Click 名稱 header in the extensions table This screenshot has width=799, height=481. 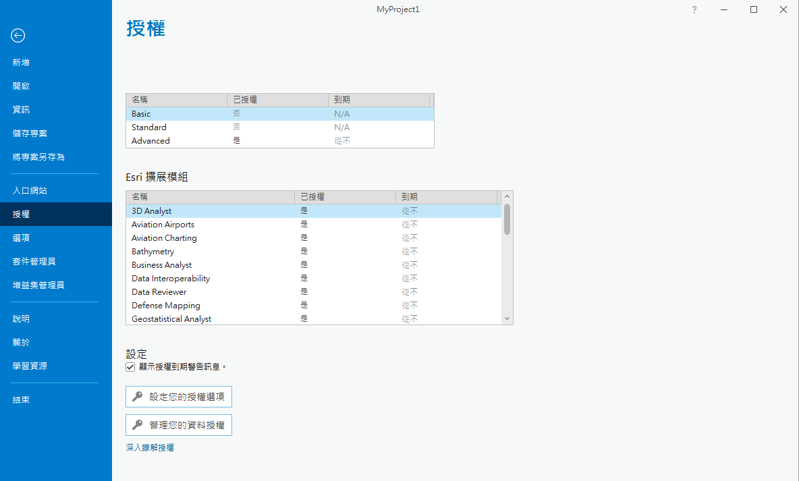tap(210, 197)
